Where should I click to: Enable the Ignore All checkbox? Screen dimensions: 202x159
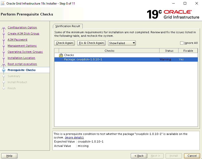182,43
